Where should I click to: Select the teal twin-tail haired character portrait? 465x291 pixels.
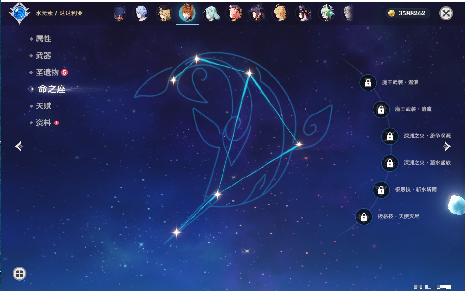coord(211,13)
